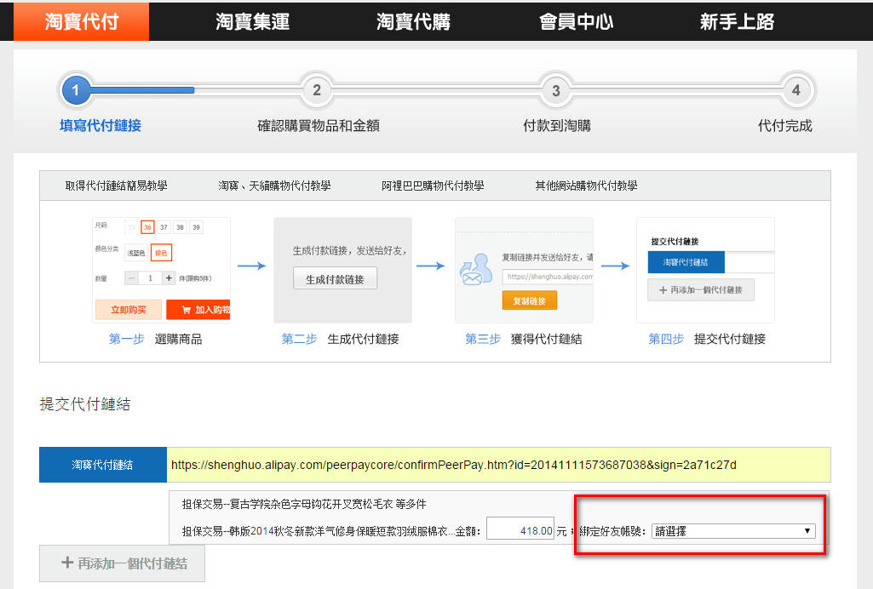Click 担保交易 复古学院杂色字母钩花 item text
Image resolution: width=873 pixels, height=589 pixels.
[304, 504]
